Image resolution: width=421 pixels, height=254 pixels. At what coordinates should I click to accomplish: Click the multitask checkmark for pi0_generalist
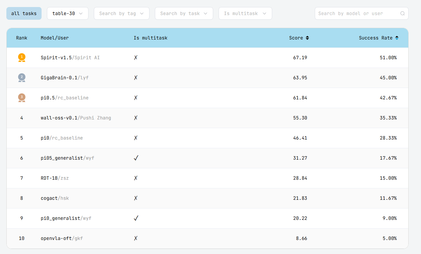(136, 218)
